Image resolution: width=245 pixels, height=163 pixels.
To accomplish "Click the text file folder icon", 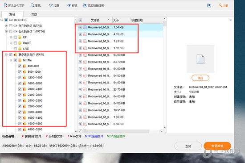I will (x=20, y=60).
